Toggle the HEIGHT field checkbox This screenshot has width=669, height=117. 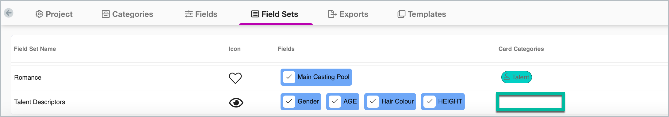pyautogui.click(x=430, y=102)
